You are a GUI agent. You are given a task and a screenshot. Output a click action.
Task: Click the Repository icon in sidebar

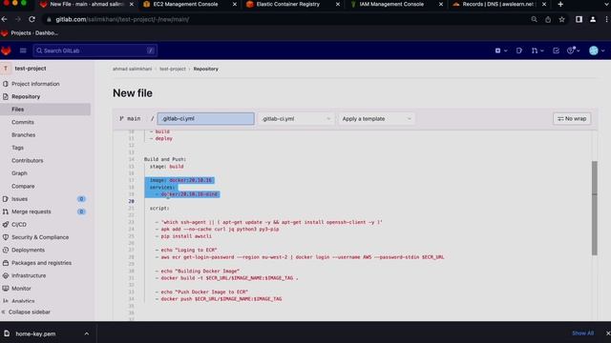pos(6,96)
